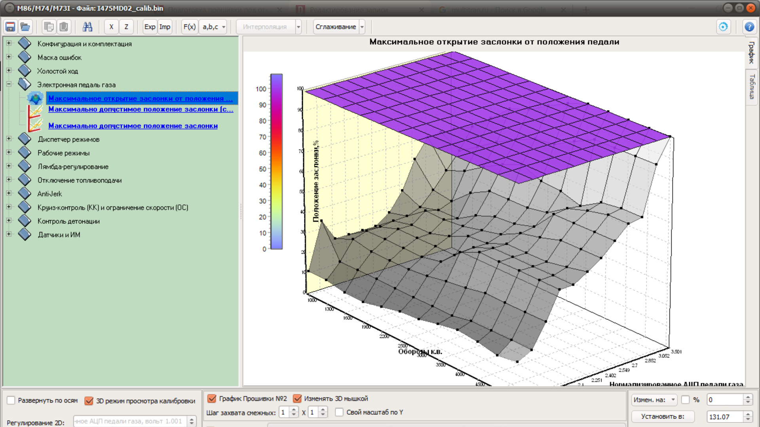The width and height of the screenshot is (760, 427).
Task: Open the Сглаживание dropdown arrow
Action: (362, 27)
